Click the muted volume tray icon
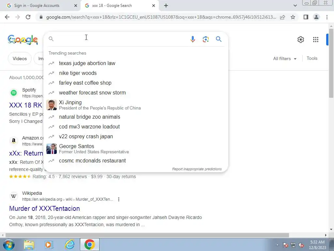The image size is (334, 251). [x=301, y=245]
